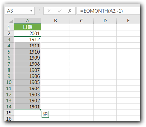Select row 1 header

(9, 27)
